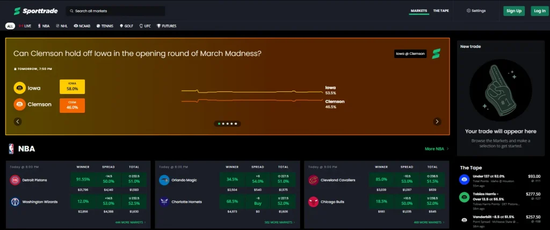Select Wizards winner 12.0% cell
The width and height of the screenshot is (550, 230).
[83, 202]
